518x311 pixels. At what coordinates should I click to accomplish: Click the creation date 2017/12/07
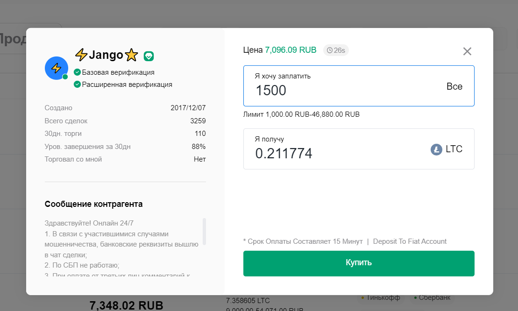coord(188,108)
